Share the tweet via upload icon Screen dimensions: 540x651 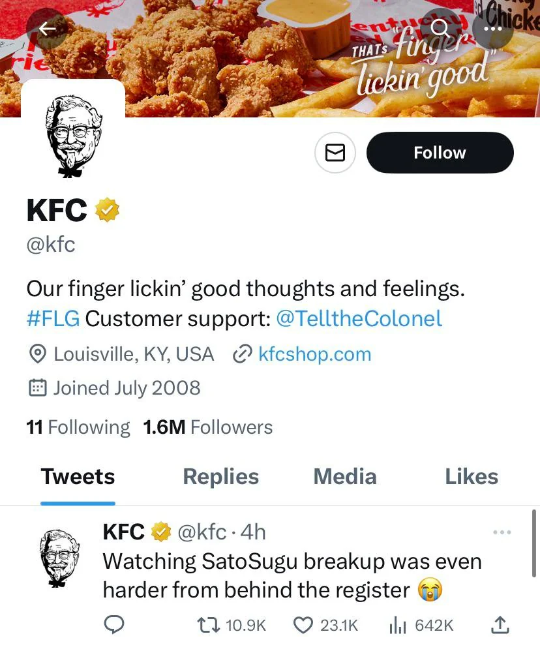(x=499, y=625)
